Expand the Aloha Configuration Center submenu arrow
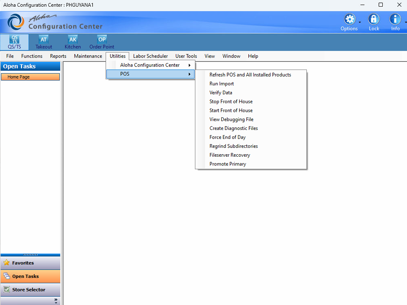Viewport: 407px width, 305px height. coord(190,65)
